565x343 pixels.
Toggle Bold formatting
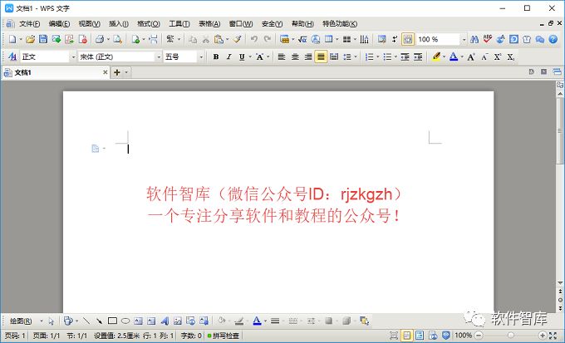tap(216, 57)
